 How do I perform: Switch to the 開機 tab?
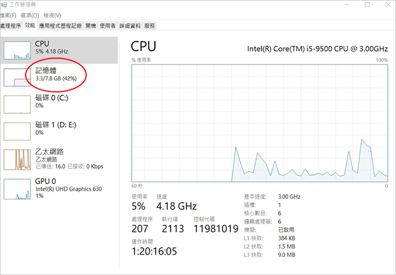click(x=91, y=26)
